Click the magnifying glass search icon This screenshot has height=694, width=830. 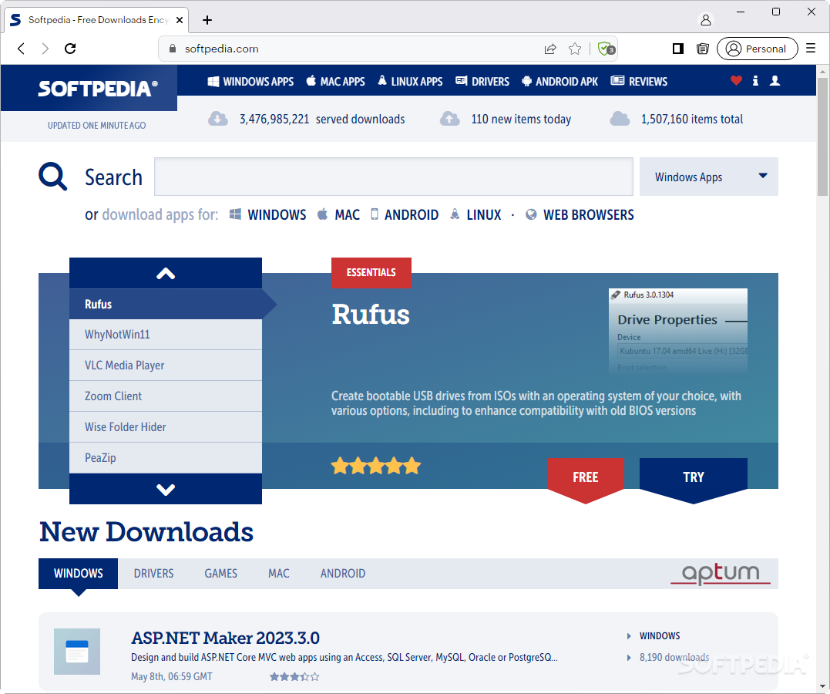(52, 177)
